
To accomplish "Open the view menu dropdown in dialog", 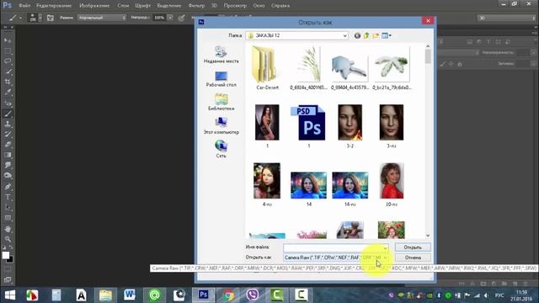I will (x=387, y=35).
